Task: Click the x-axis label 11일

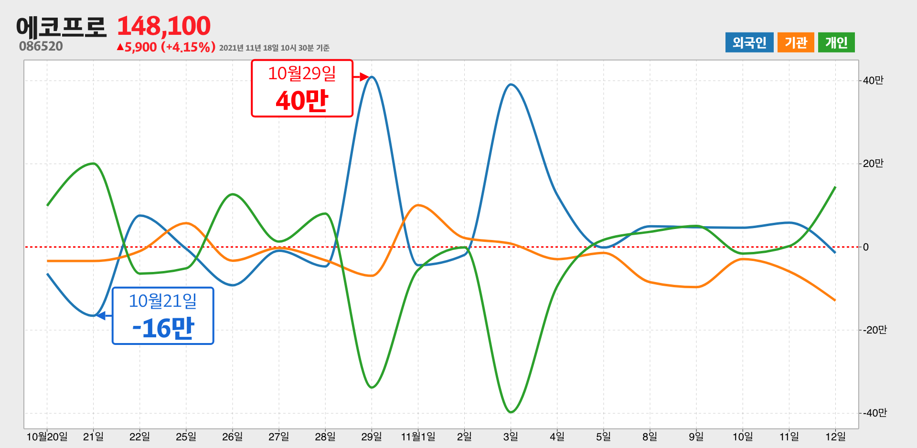Action: click(x=789, y=437)
